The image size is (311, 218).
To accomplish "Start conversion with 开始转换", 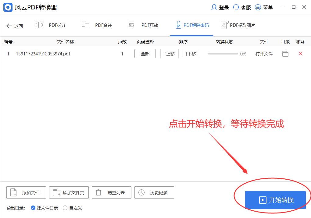I will click(275, 200).
